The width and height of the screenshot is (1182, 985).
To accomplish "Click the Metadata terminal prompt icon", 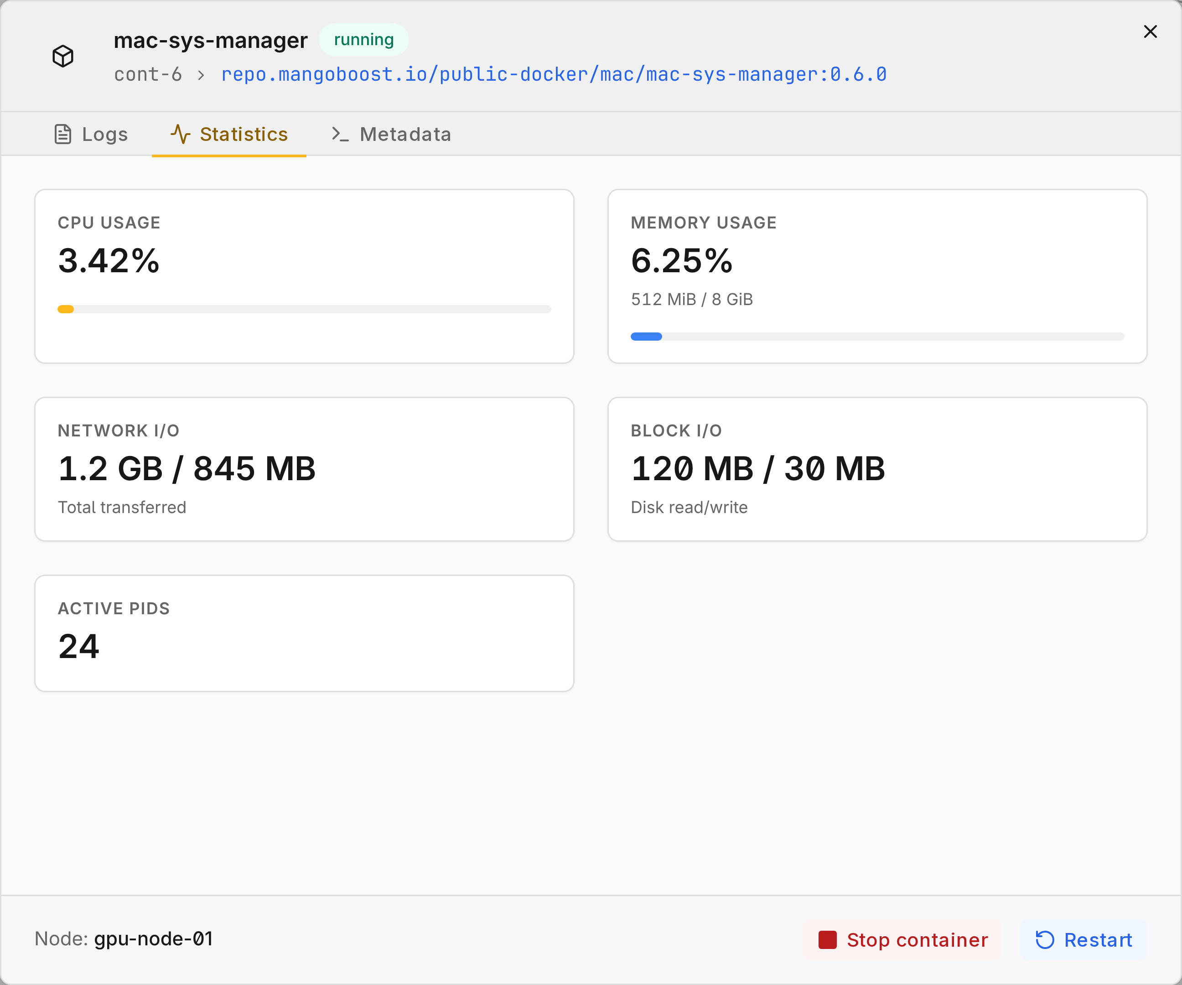I will [x=340, y=134].
